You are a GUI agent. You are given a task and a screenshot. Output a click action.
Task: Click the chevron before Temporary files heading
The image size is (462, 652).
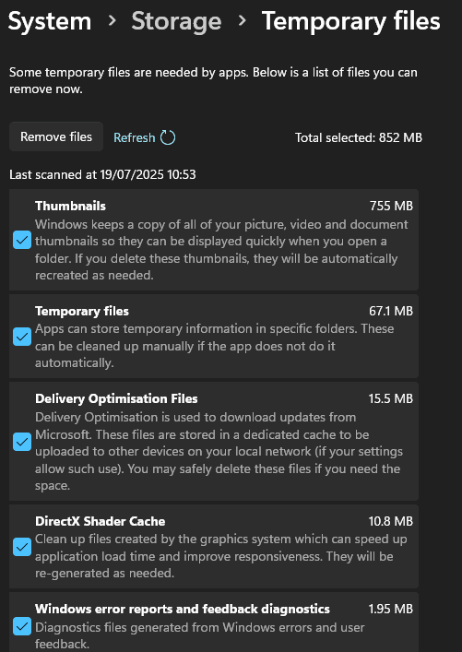click(242, 20)
